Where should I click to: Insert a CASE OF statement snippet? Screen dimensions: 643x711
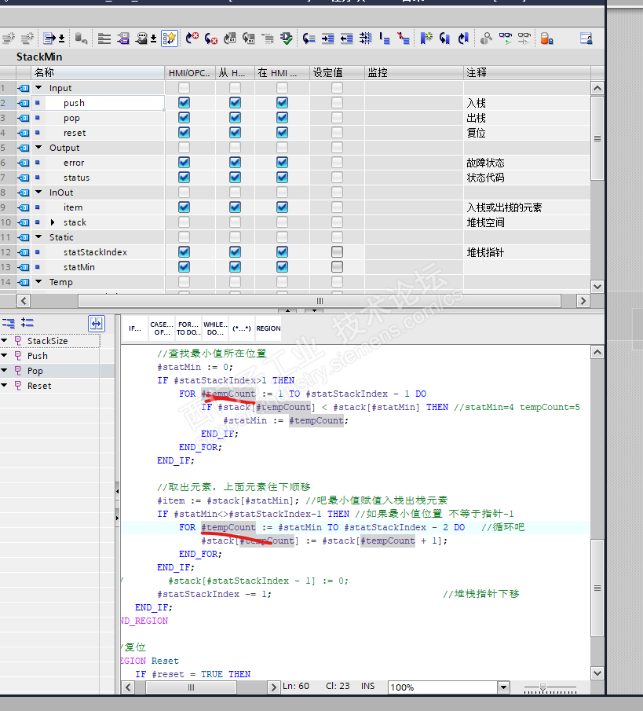(x=161, y=328)
